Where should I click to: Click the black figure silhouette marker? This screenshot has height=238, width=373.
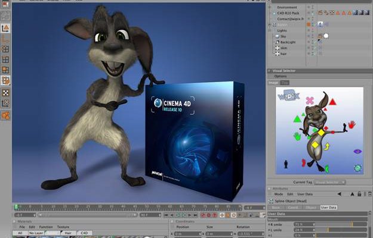pos(286,164)
